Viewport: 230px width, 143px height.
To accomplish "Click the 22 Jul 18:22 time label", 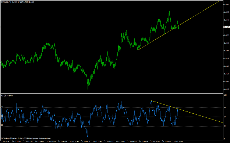I will (x=132, y=142).
